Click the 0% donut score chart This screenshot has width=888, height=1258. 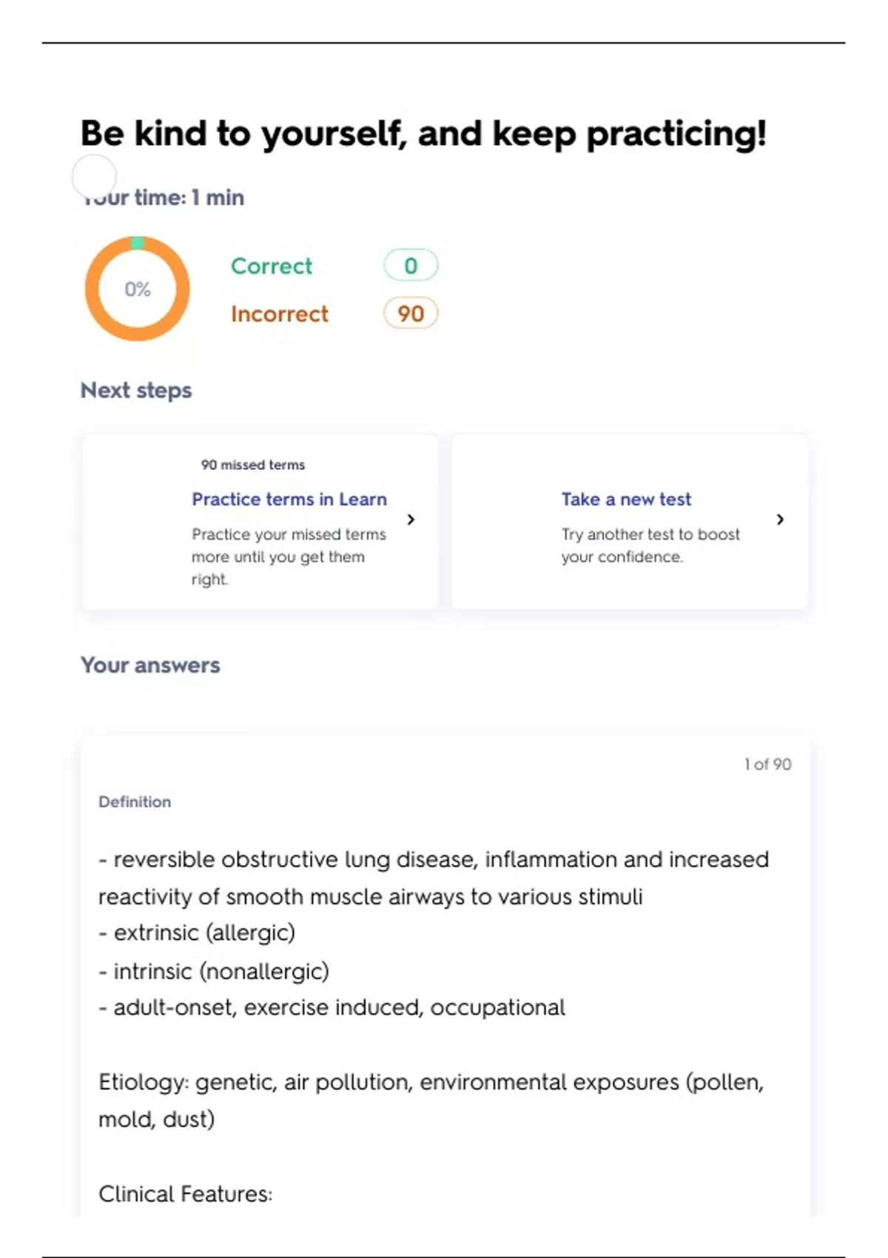coord(138,289)
